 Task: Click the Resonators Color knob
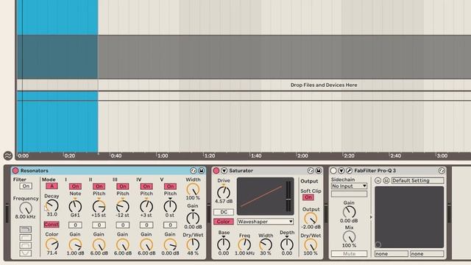52,244
